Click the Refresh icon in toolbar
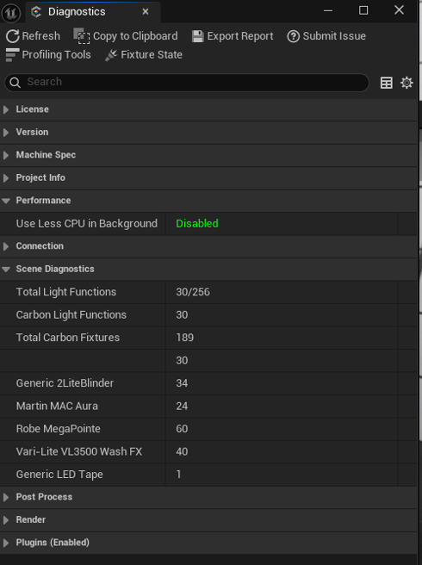The width and height of the screenshot is (422, 565). click(12, 36)
